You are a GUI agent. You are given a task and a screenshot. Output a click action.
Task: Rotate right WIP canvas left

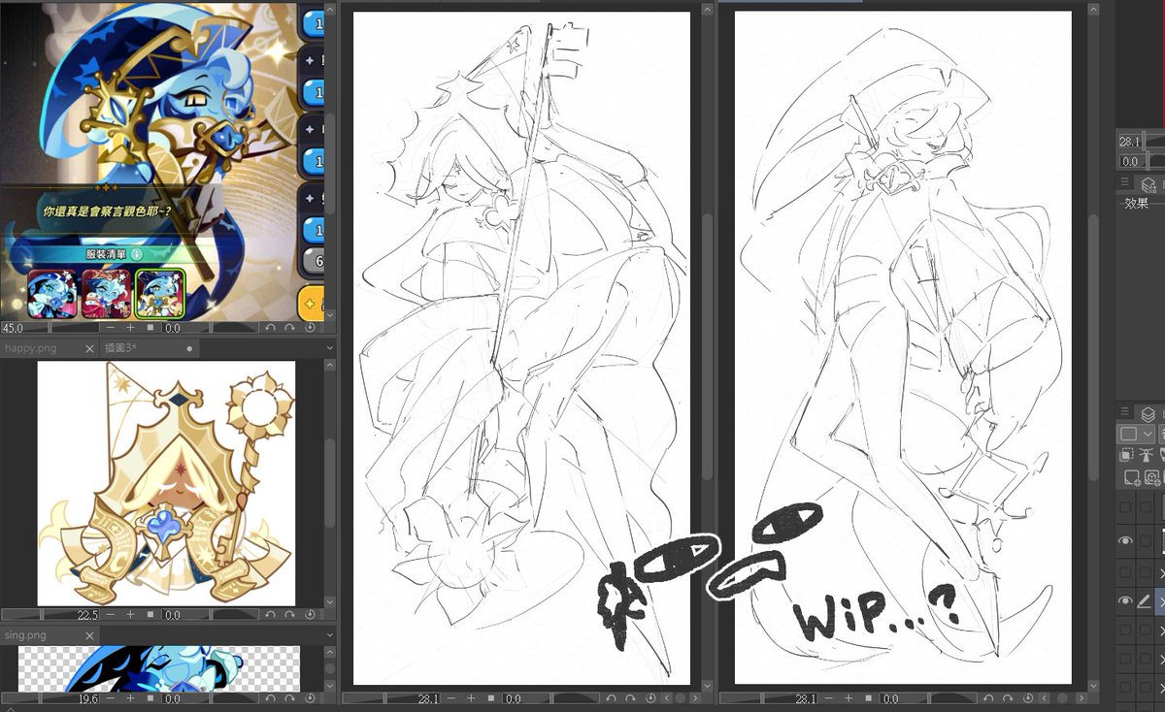[987, 698]
